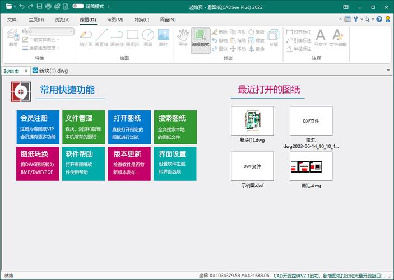394x280 pixels.
Task: Expand the arrow beside the open-folder icon
Action: coord(15,6)
